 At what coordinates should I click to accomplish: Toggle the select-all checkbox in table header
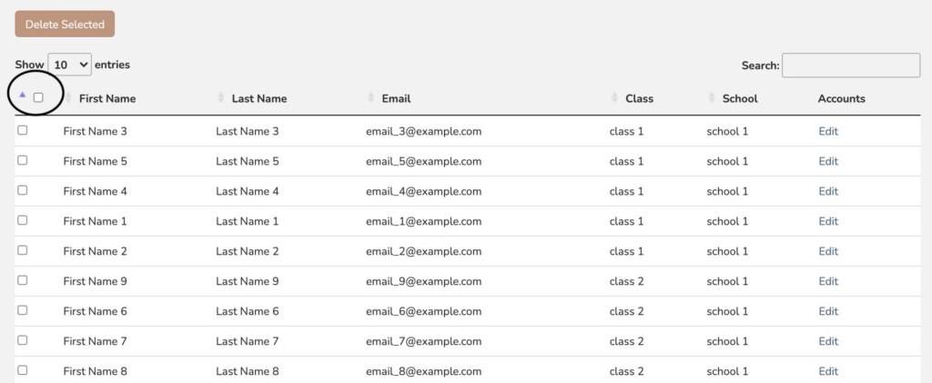click(38, 97)
